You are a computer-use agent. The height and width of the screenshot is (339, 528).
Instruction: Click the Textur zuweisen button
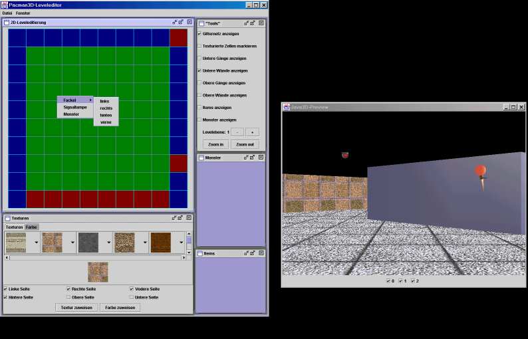[76, 308]
